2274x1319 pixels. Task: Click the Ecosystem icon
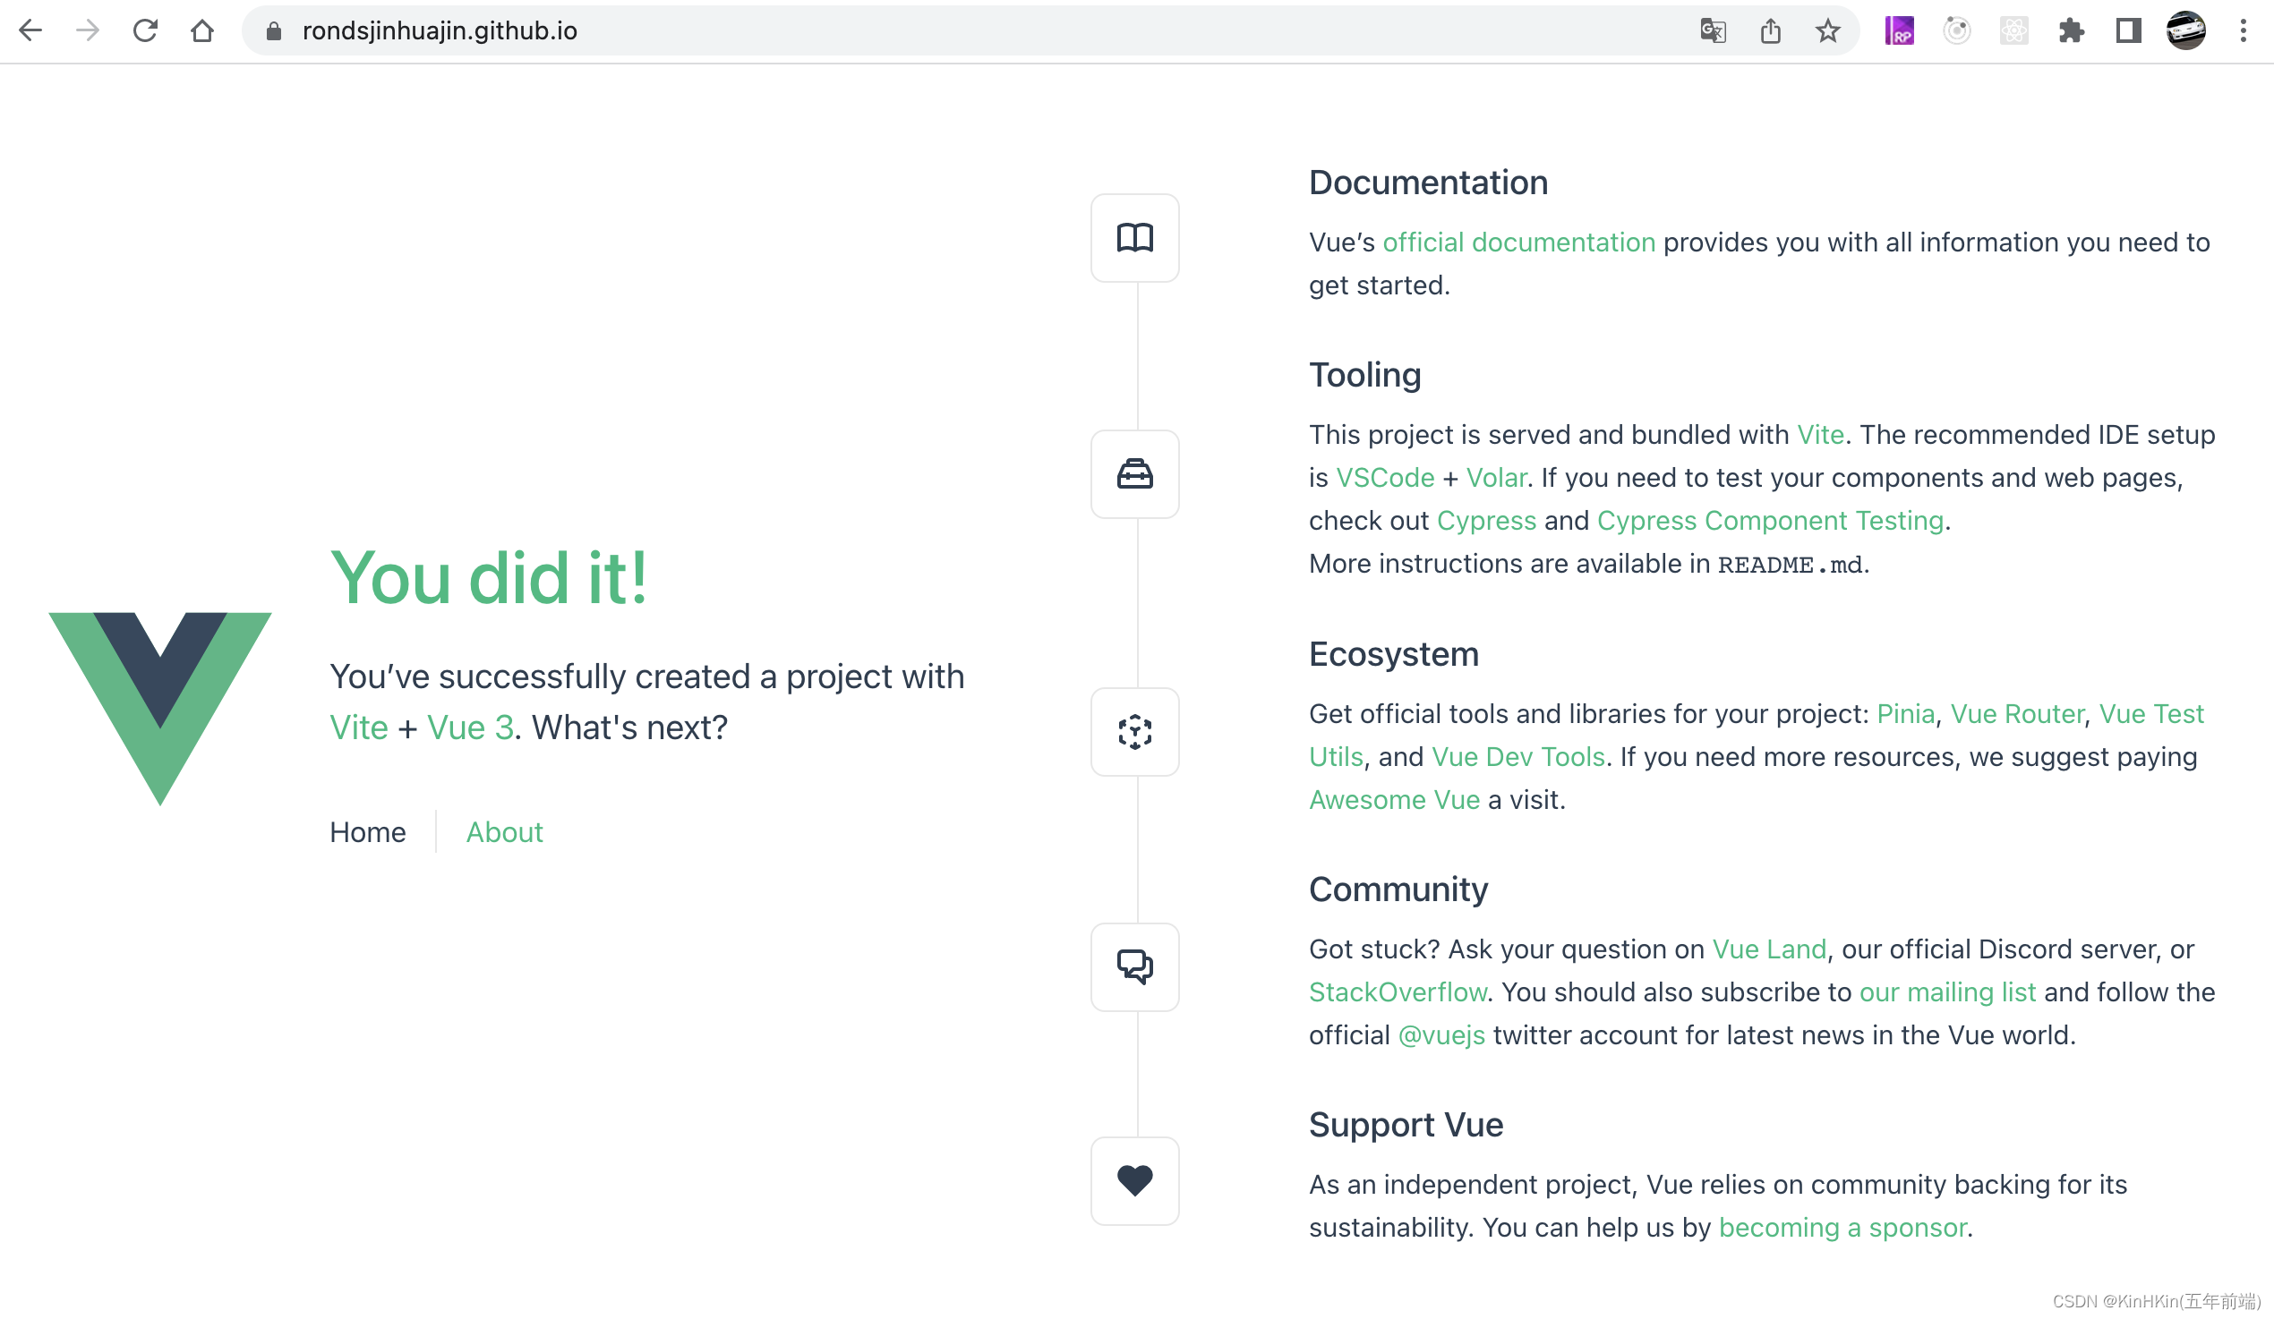[x=1135, y=732]
